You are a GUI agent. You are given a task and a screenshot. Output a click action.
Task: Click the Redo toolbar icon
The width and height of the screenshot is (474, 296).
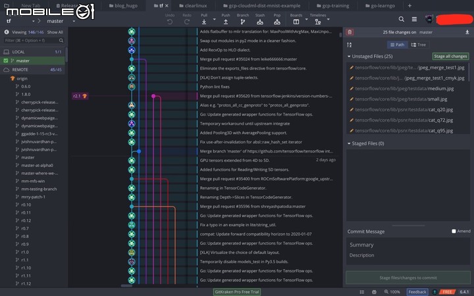(x=187, y=22)
